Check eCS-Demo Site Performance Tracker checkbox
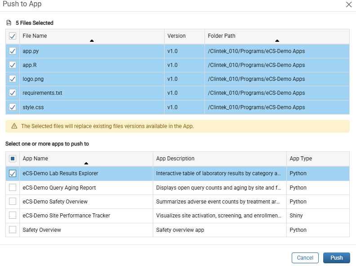This screenshot has height=270, width=356. tap(13, 215)
